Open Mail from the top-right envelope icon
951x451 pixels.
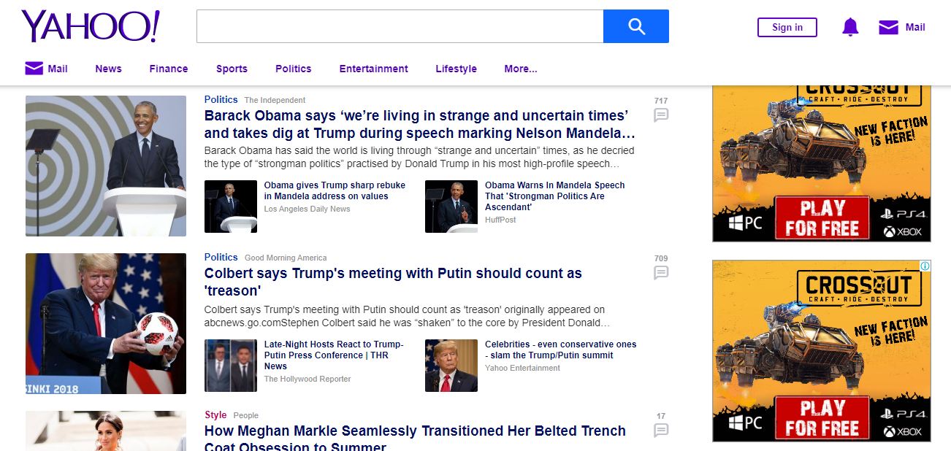(888, 28)
